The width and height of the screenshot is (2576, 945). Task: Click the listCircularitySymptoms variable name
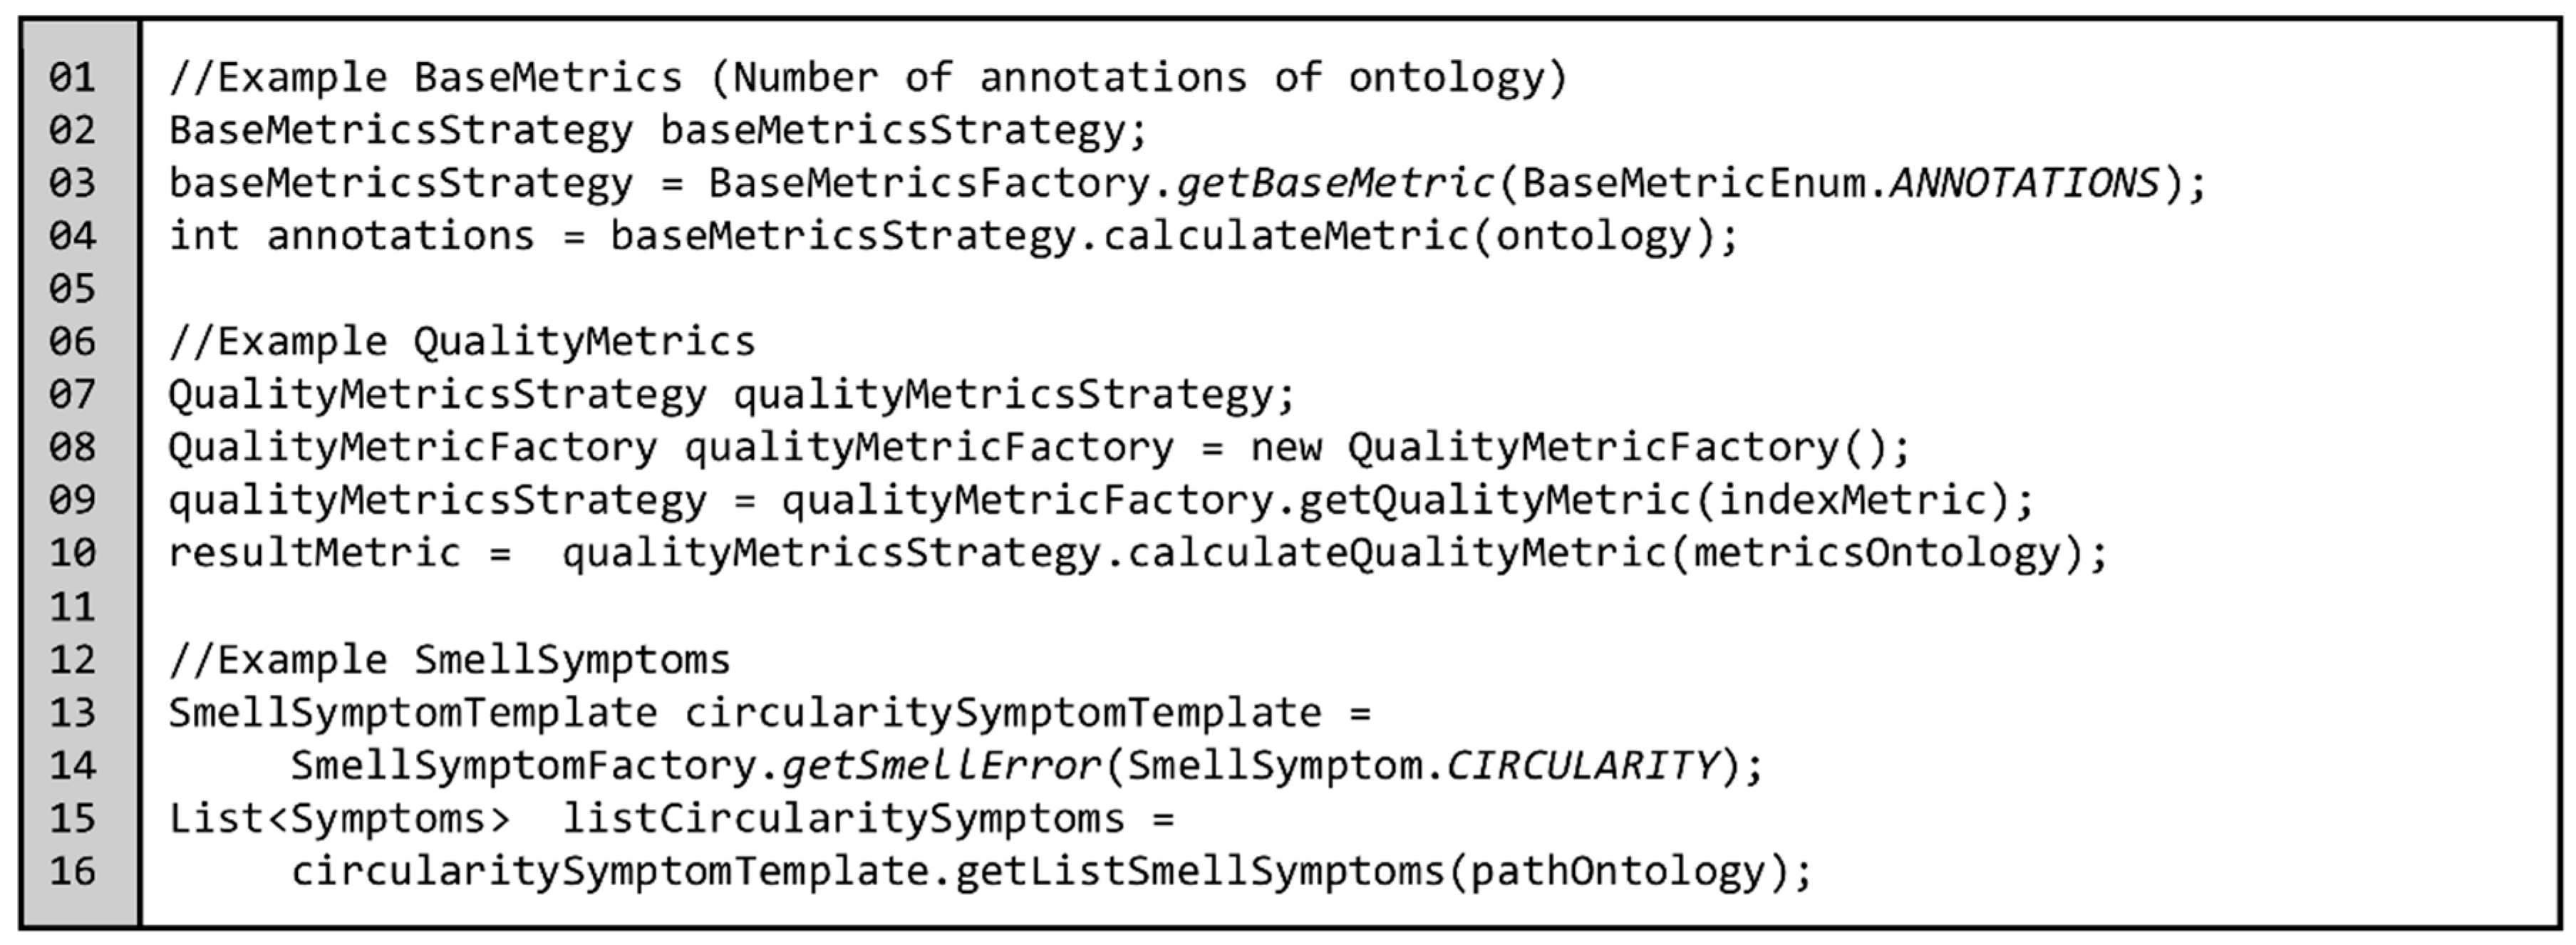tap(844, 819)
